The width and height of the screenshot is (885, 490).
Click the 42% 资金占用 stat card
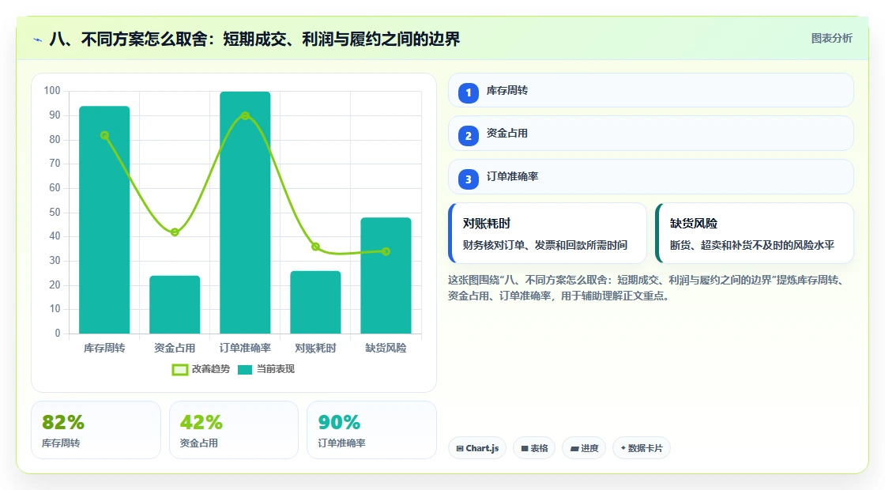(234, 430)
